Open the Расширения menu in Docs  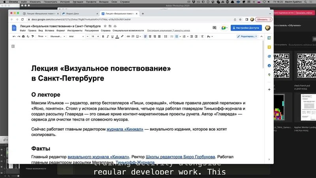point(92,31)
